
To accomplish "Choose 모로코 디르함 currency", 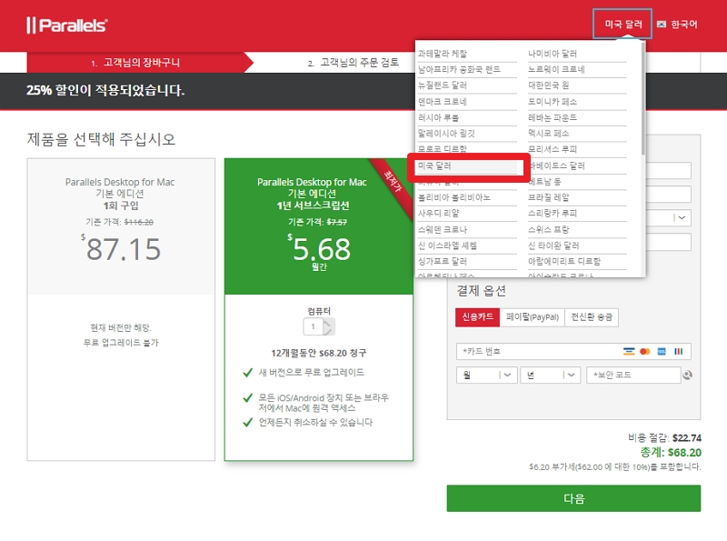I will click(466, 148).
